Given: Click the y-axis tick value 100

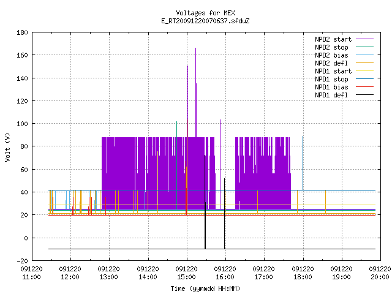Looking at the screenshot, I should pos(22,124).
